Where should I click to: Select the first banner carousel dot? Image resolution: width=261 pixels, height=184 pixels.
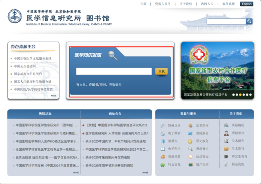233,95
